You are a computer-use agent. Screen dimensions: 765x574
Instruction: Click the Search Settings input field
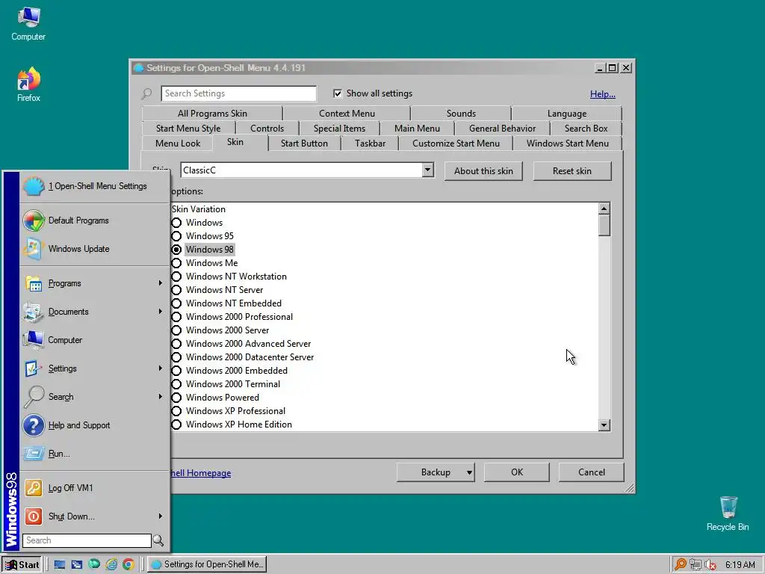pos(238,93)
